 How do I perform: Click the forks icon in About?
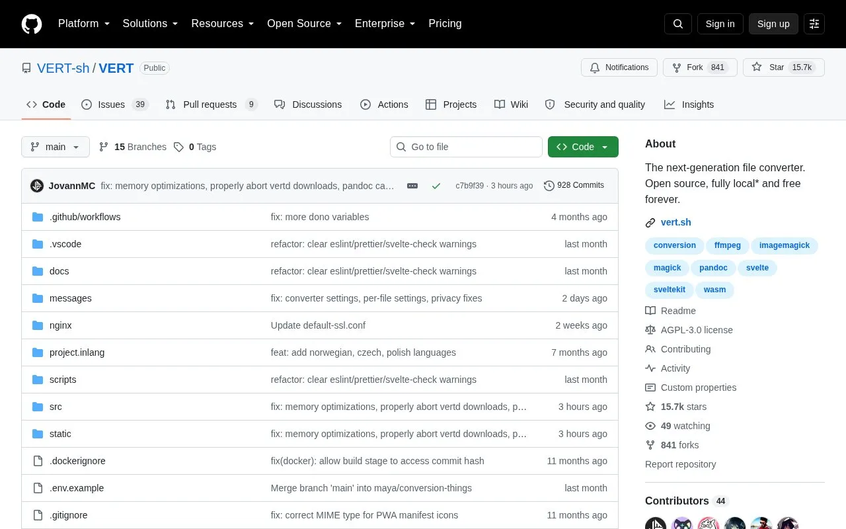(650, 445)
